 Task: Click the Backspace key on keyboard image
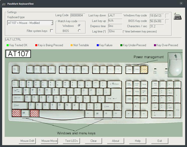(114, 84)
